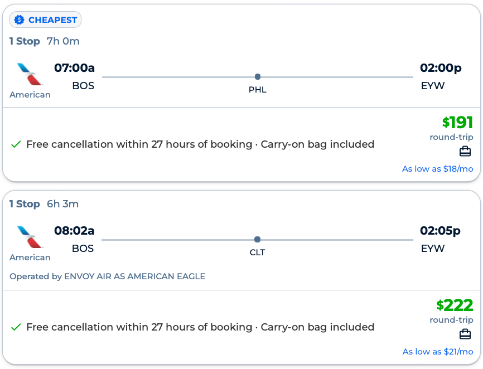Viewport: 483px width, 369px height.
Task: Click "Operated by ENVOY AIR" notice
Action: pyautogui.click(x=108, y=276)
